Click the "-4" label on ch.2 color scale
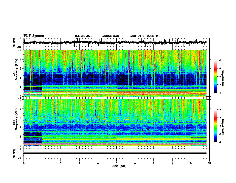The width and height of the screenshot is (236, 183). 220,118
